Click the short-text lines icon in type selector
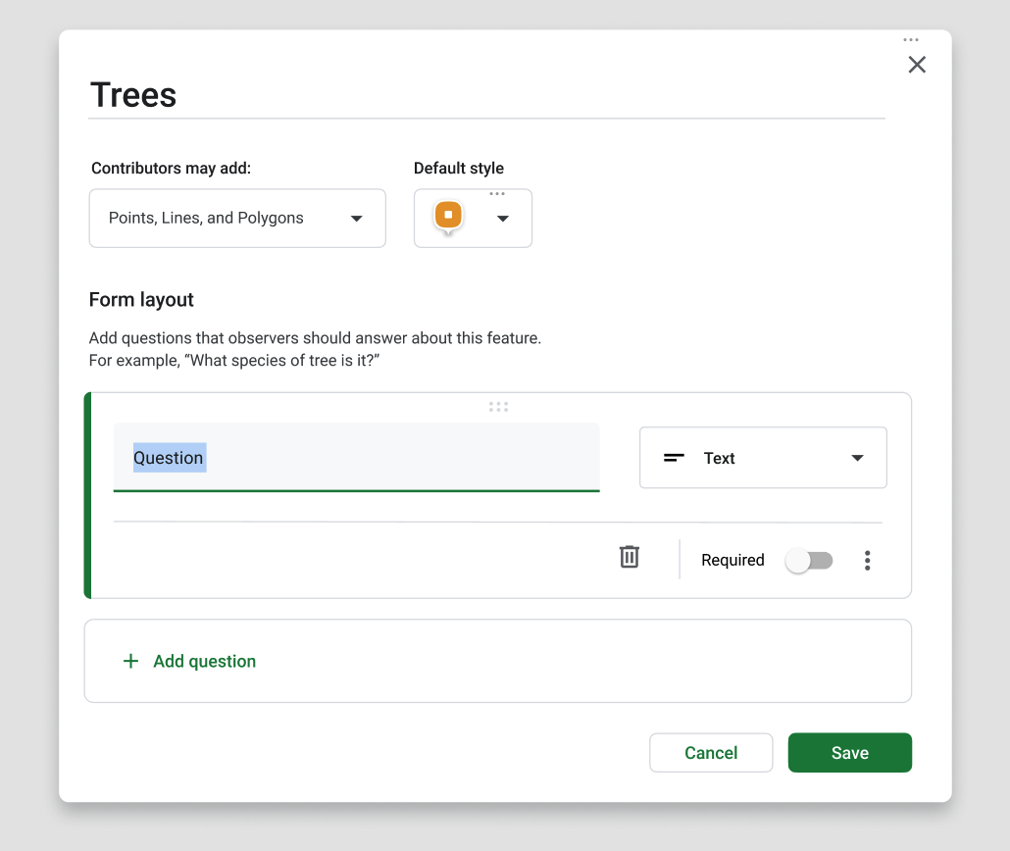This screenshot has height=851, width=1010. pos(674,458)
